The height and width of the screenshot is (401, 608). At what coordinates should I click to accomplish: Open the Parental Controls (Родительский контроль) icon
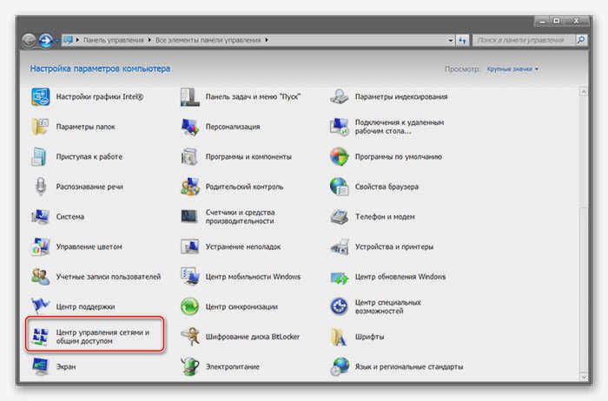click(190, 187)
